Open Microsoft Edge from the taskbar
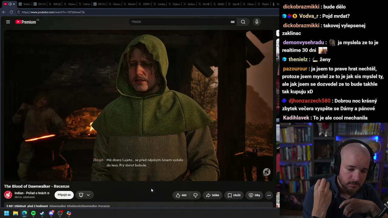Screen dimensions: 388x218 24,213
